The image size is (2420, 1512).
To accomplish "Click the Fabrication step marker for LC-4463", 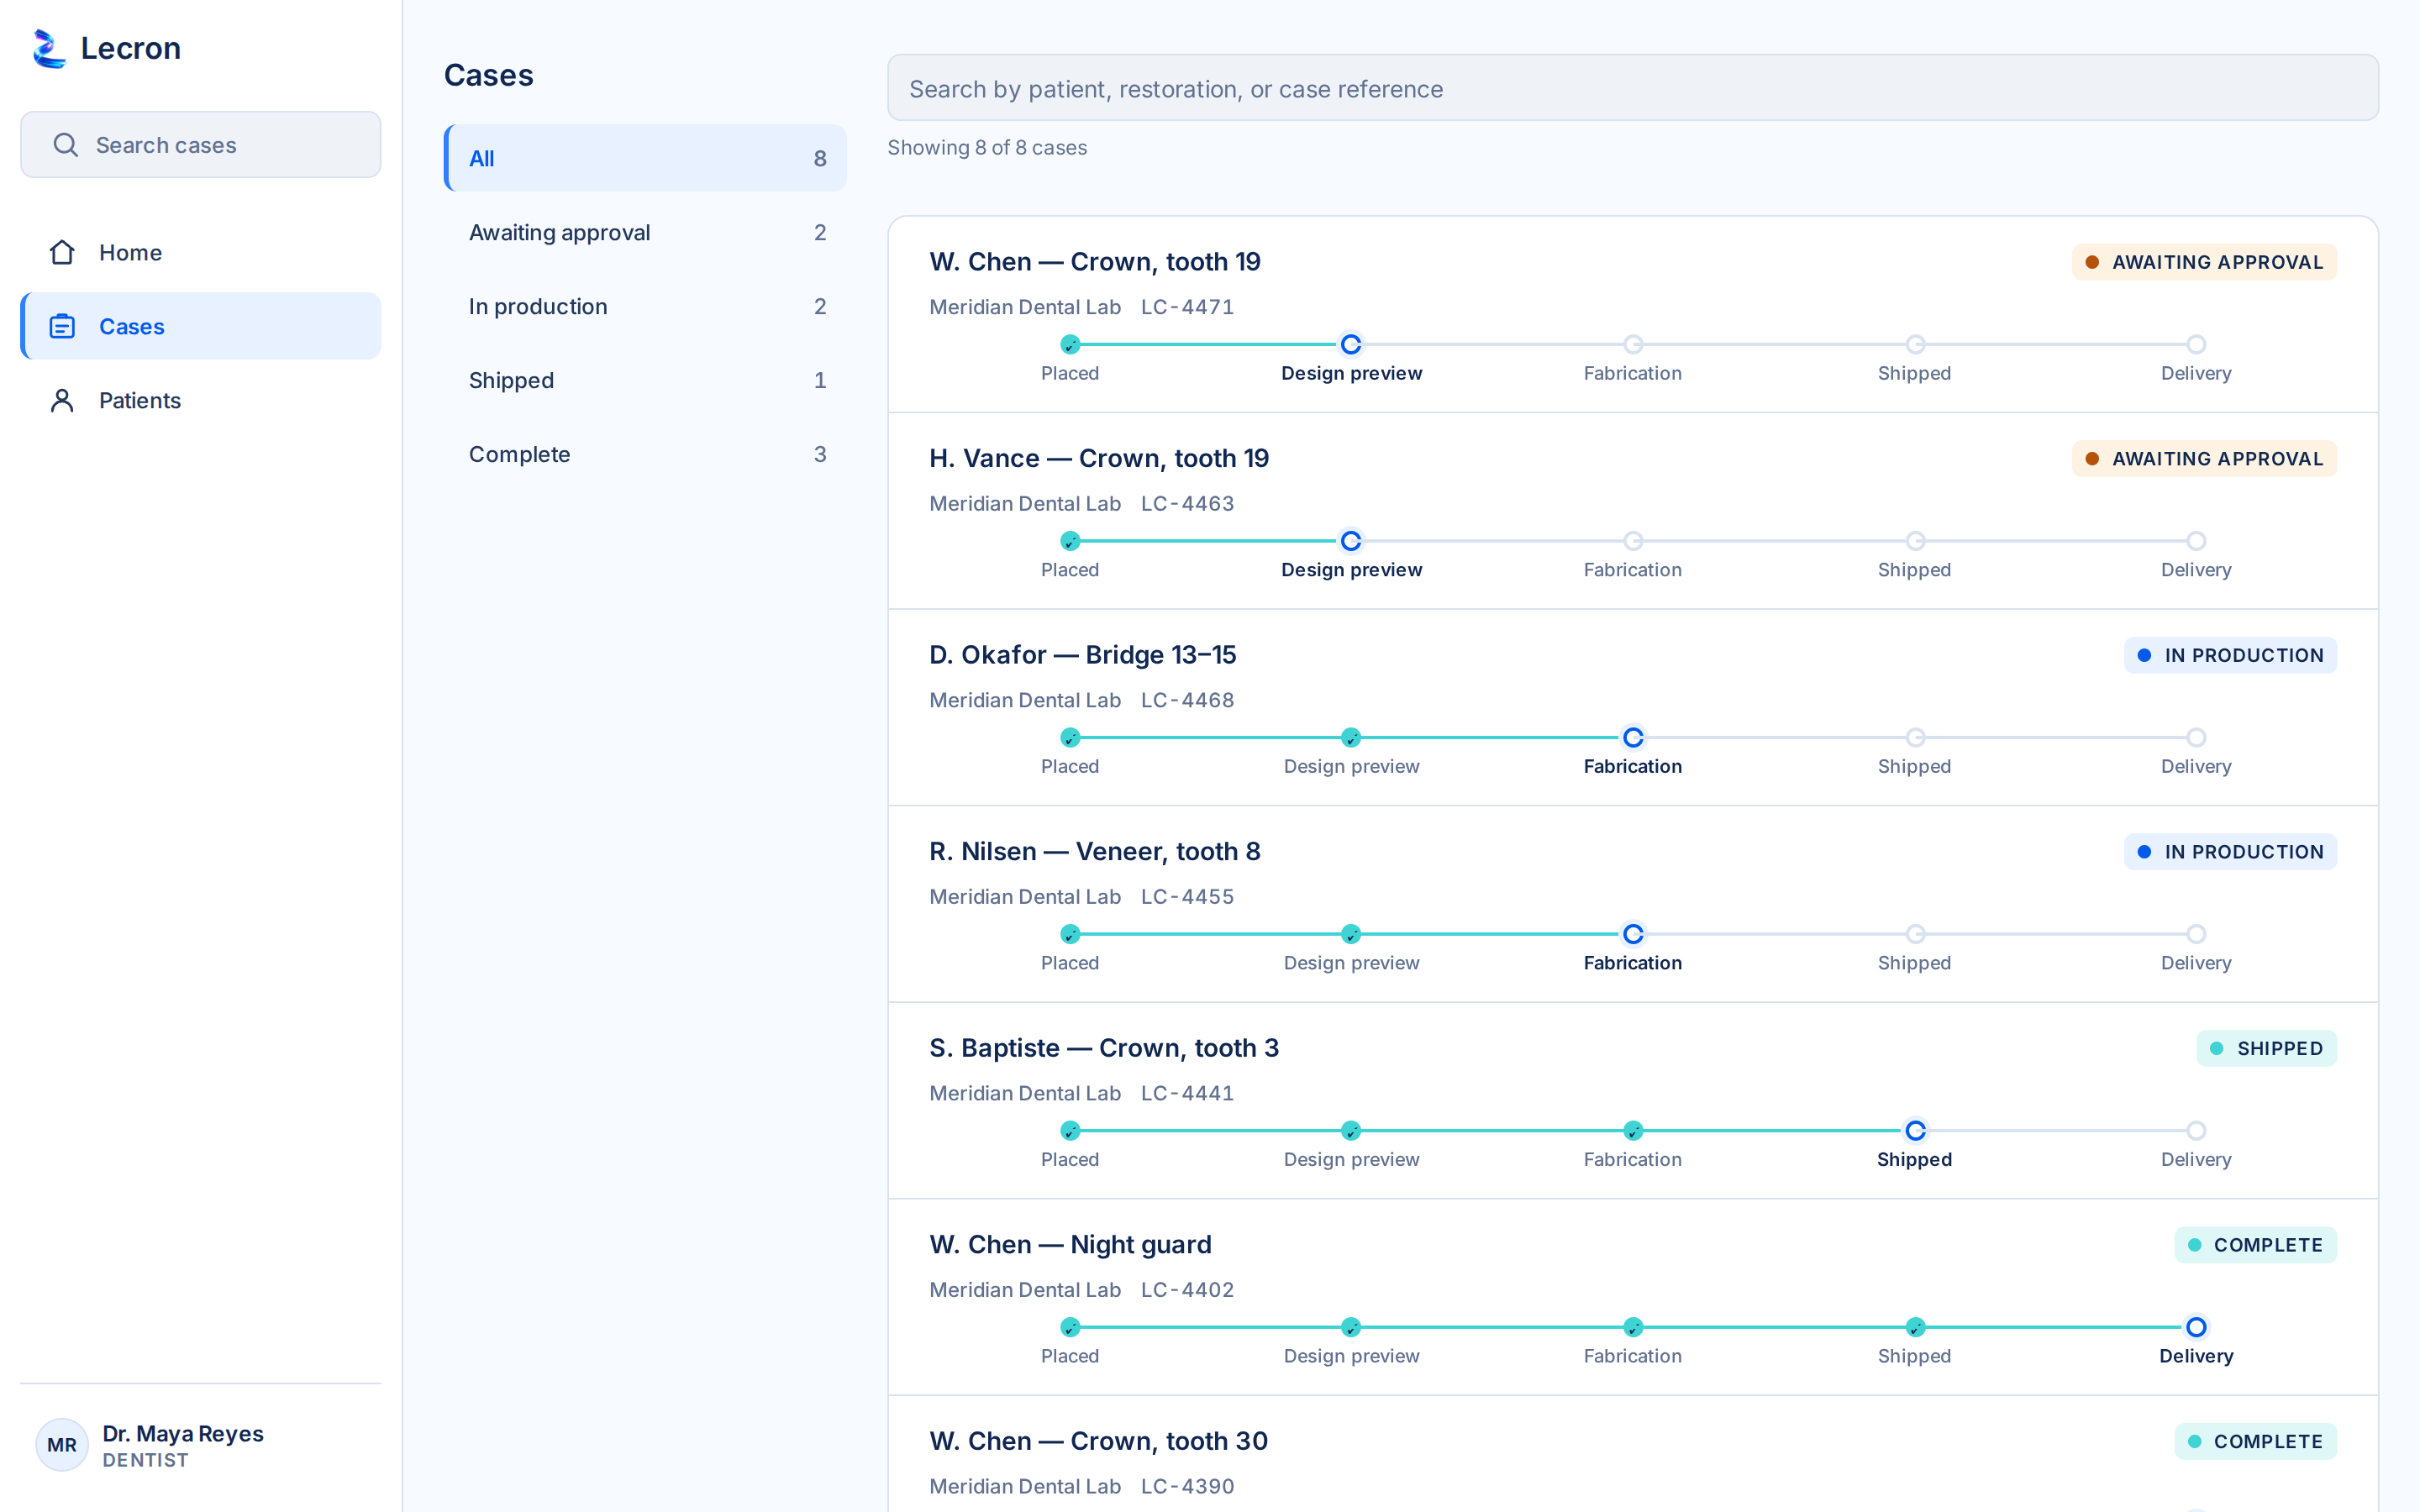I will pyautogui.click(x=1633, y=541).
